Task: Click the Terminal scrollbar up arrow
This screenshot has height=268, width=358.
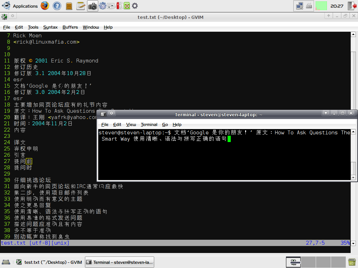Action: 353,132
